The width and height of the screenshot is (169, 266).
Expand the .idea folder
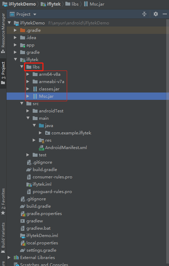tap(15, 37)
